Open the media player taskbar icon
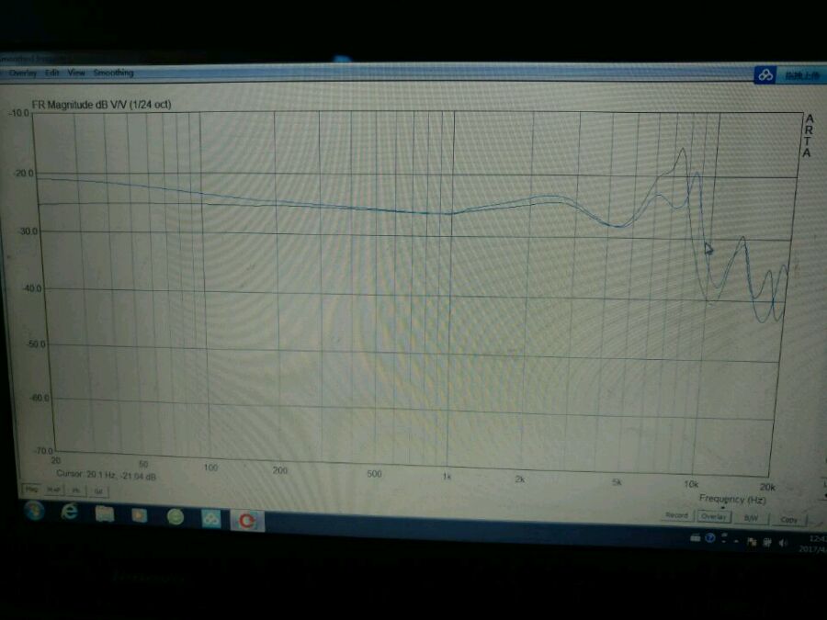 click(140, 515)
